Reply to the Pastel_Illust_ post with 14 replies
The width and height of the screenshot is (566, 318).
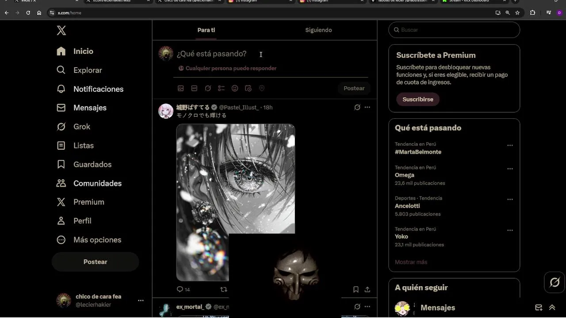[x=183, y=289]
